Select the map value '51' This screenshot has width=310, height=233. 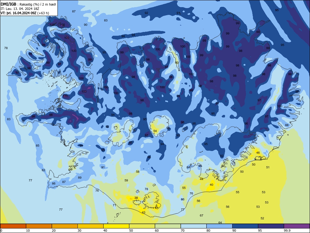(x=268, y=167)
